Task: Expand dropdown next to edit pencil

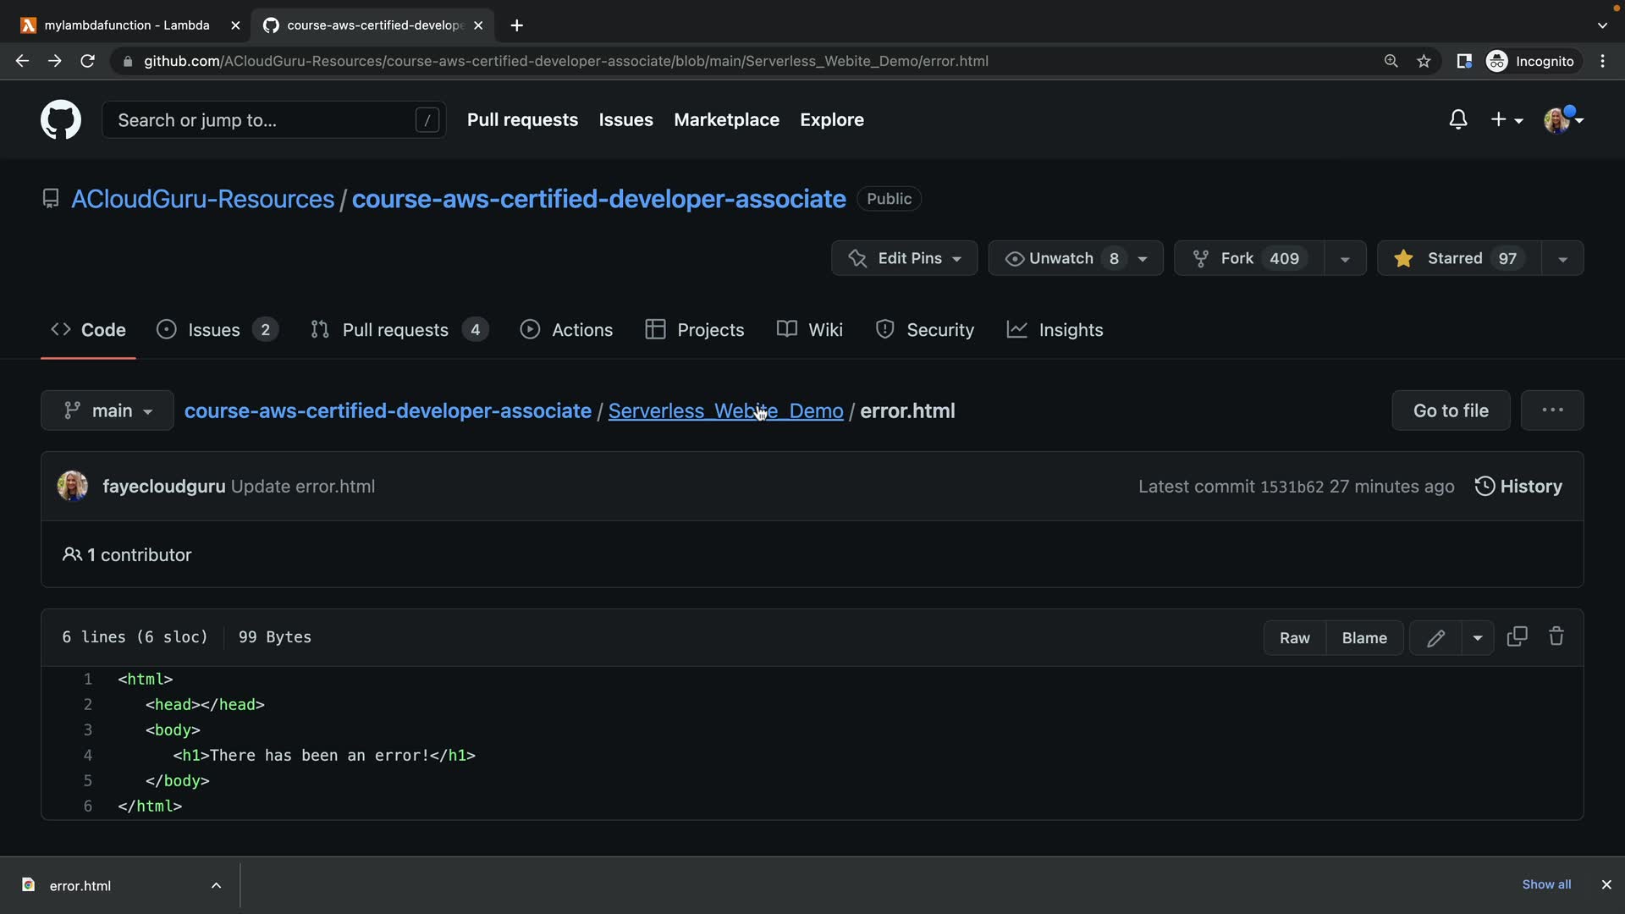Action: [x=1477, y=638]
